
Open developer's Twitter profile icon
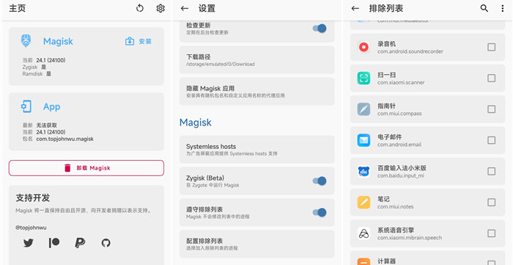coord(29,243)
